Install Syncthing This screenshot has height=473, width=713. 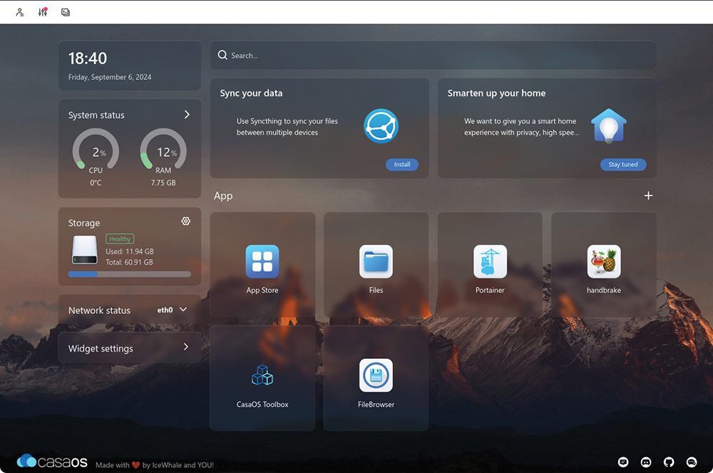[x=402, y=165]
